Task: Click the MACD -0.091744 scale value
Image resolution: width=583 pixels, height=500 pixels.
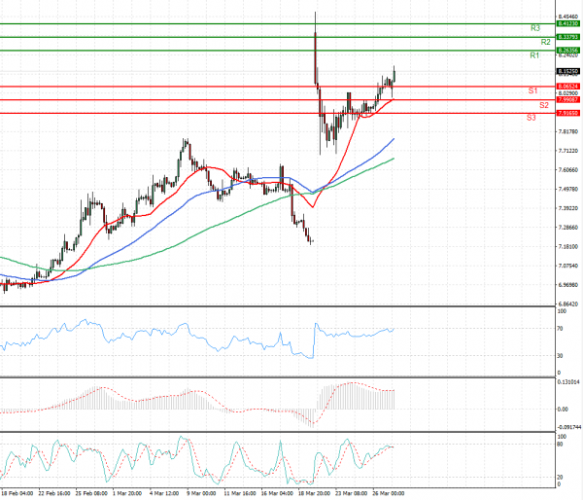Action: click(x=569, y=427)
